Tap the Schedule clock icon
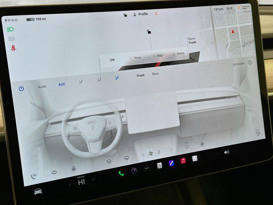The width and height of the screenshot is (273, 205). pyautogui.click(x=250, y=62)
